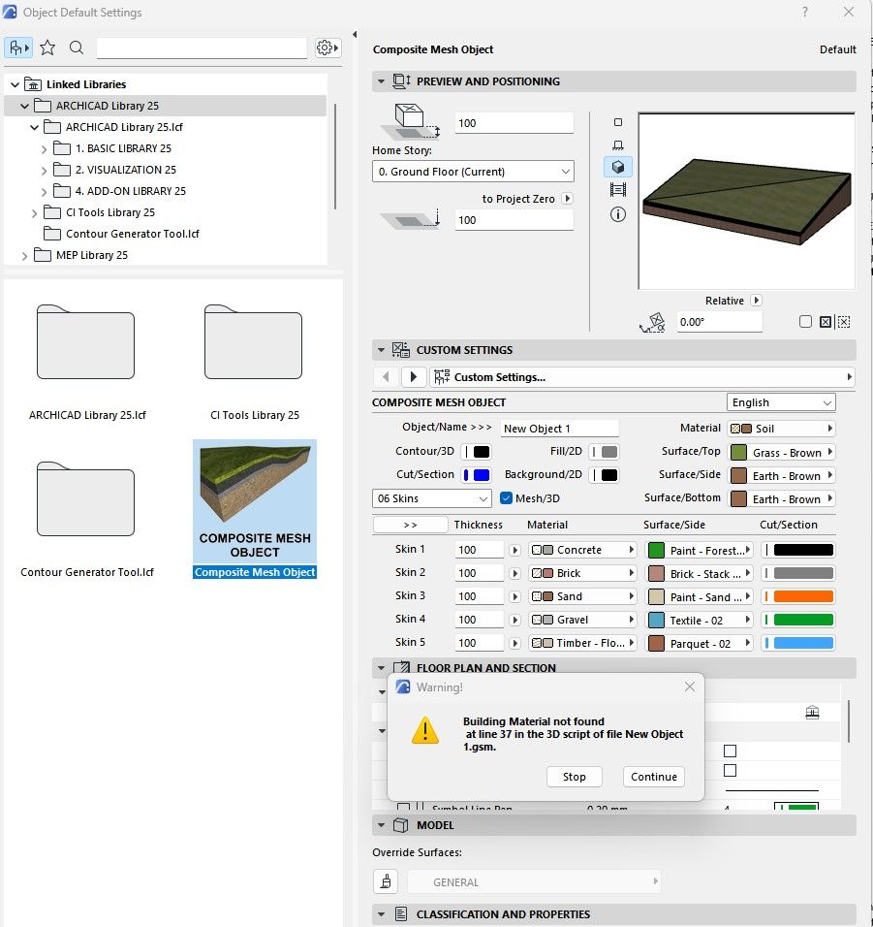Select the front elevation preview icon
The width and height of the screenshot is (873, 927).
pos(618,144)
